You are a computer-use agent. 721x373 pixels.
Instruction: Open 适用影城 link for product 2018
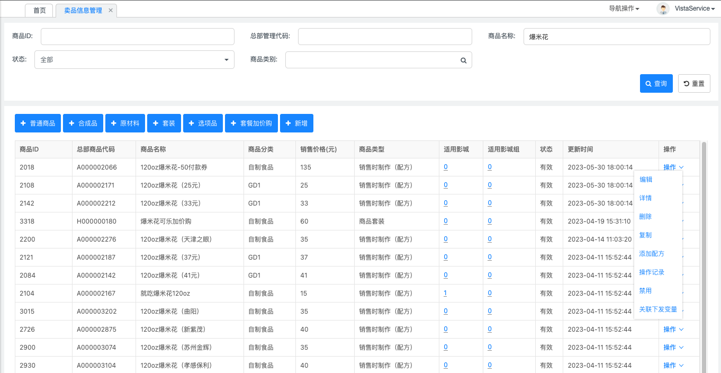[x=446, y=167]
